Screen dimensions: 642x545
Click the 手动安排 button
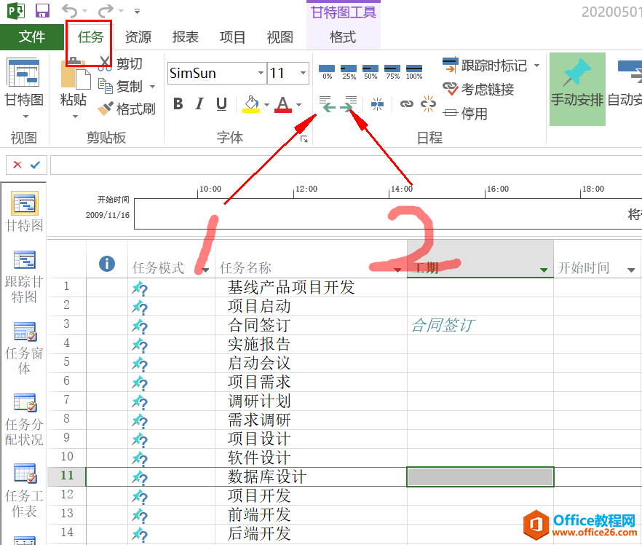tap(576, 89)
